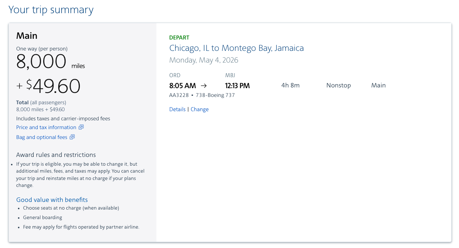459x248 pixels.
Task: Click flight number AA3228
Action: point(179,95)
